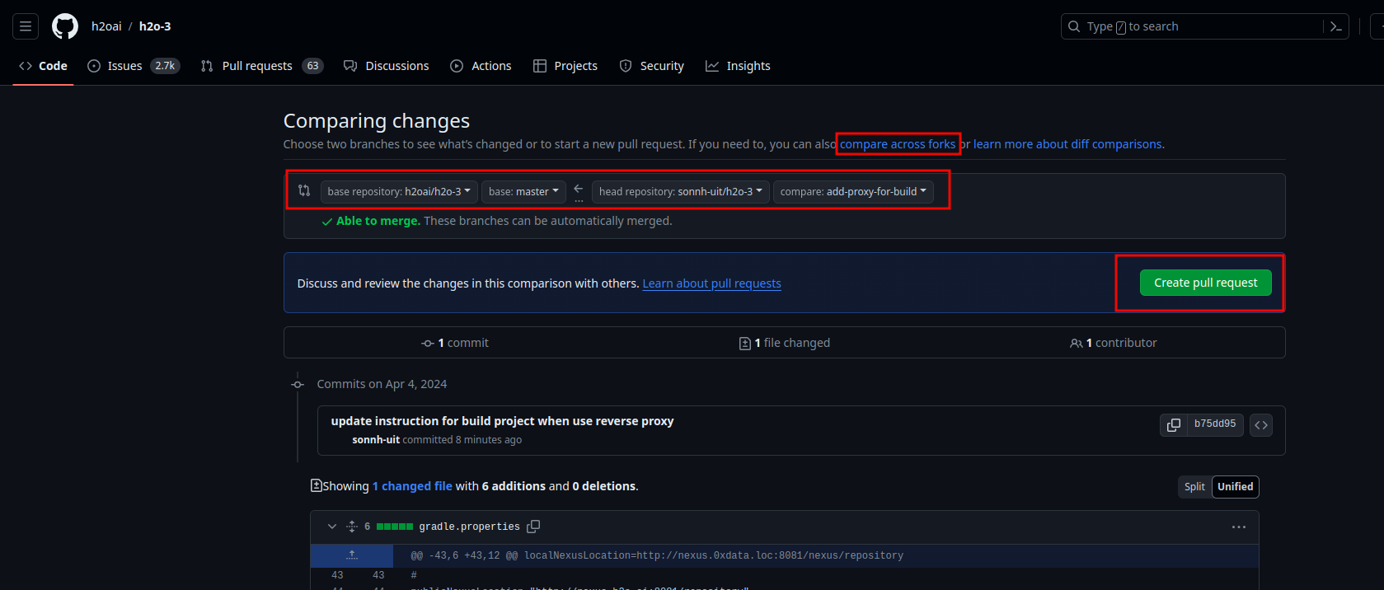Open Learn about pull requests link
The width and height of the screenshot is (1384, 590).
pyautogui.click(x=711, y=283)
